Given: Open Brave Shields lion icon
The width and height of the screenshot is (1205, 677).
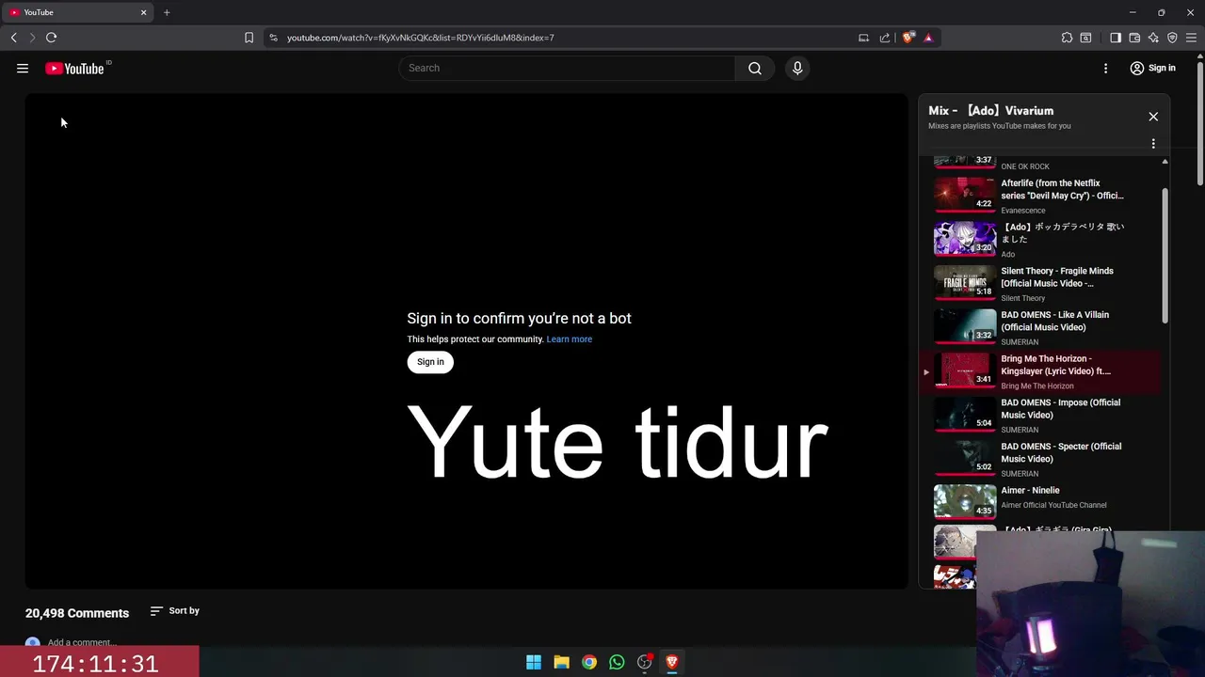Looking at the screenshot, I should [908, 38].
